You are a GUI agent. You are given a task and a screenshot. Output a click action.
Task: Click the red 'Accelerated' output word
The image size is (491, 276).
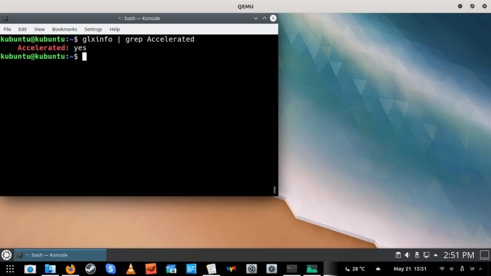41,48
